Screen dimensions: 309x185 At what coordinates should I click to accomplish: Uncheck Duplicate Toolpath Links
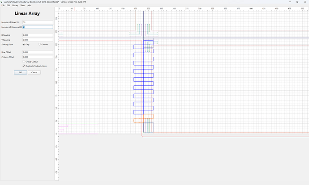point(24,66)
